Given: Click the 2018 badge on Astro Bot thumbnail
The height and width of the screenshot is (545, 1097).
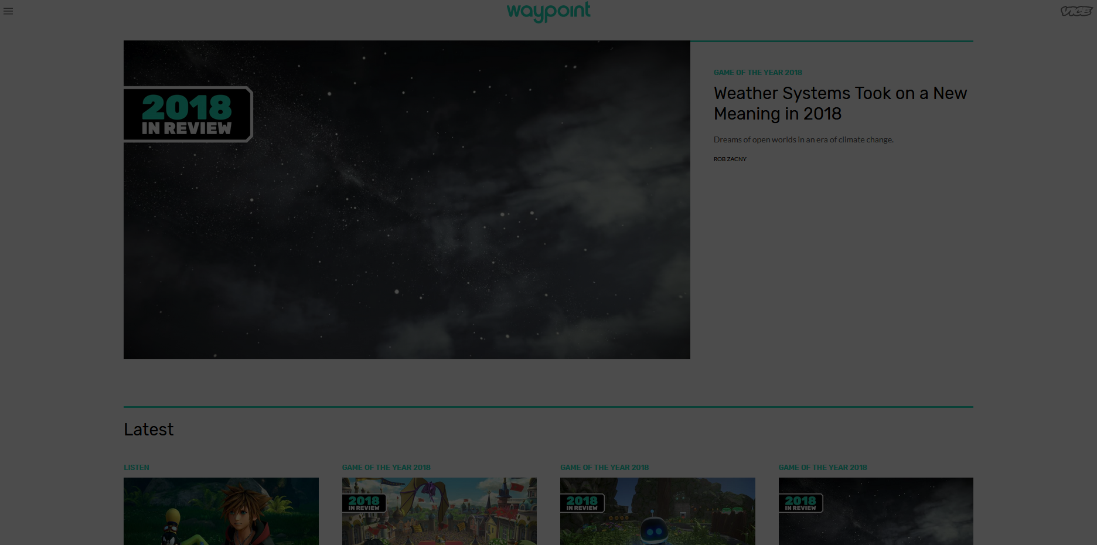Looking at the screenshot, I should click(x=582, y=503).
